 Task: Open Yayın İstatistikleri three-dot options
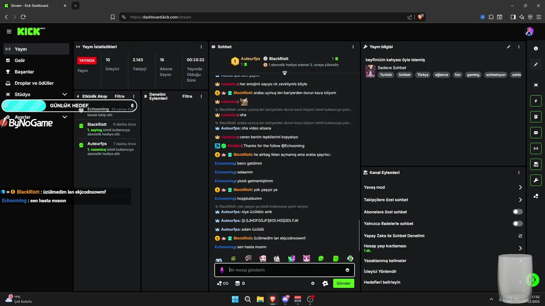(201, 47)
